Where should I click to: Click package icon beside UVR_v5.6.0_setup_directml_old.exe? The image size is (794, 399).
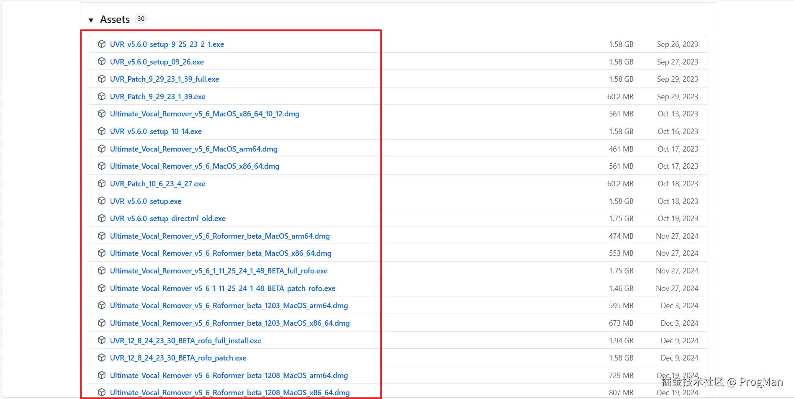point(102,218)
